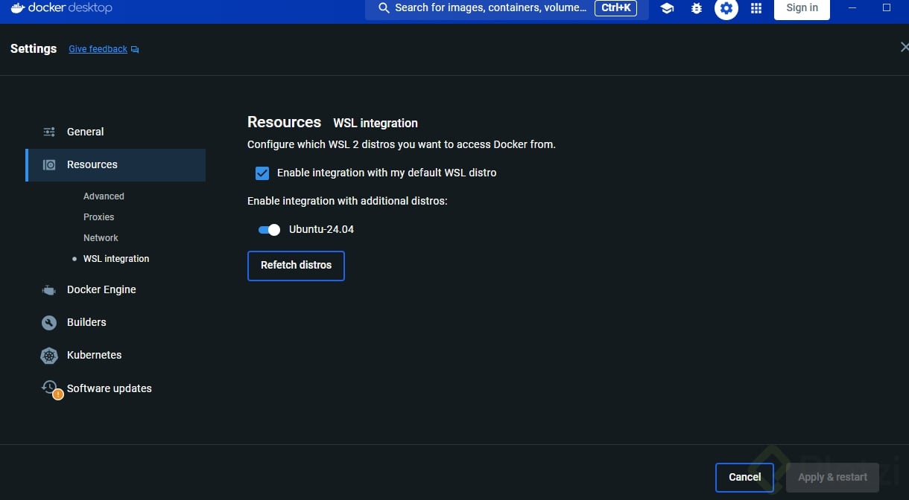Click the search field for images and containers
This screenshot has width=909, height=500.
pos(507,8)
